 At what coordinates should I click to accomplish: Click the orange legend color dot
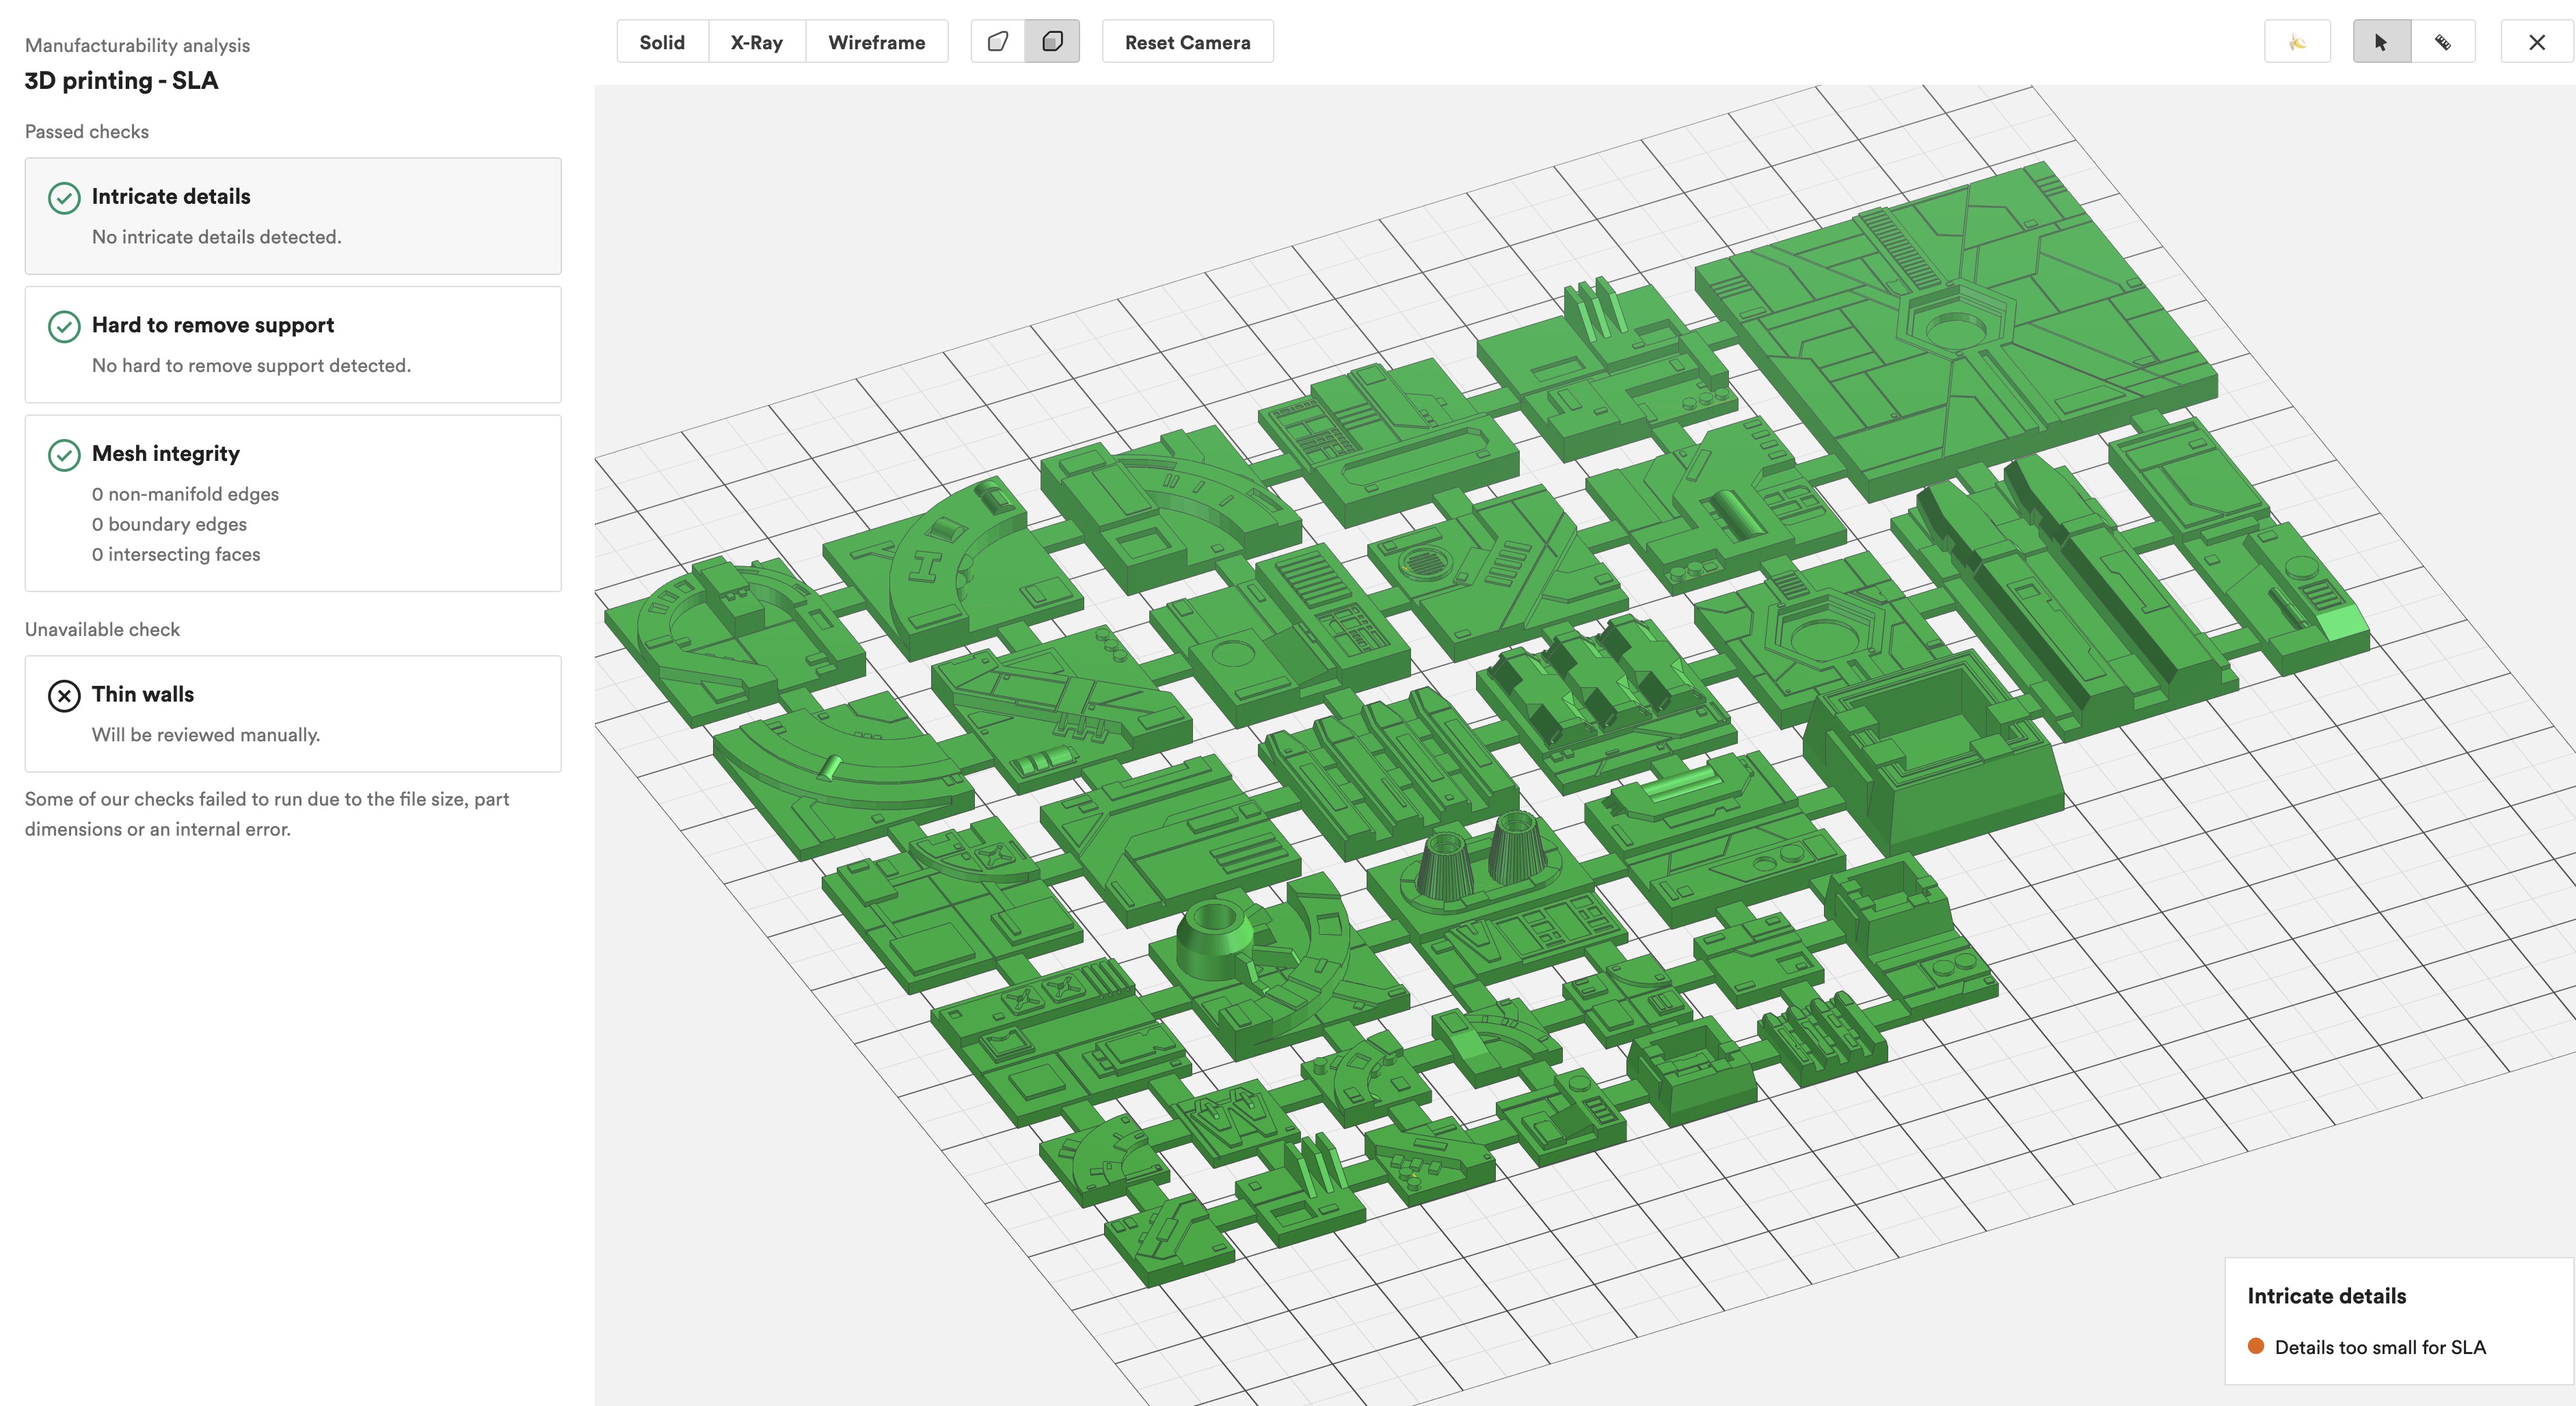point(2255,1346)
